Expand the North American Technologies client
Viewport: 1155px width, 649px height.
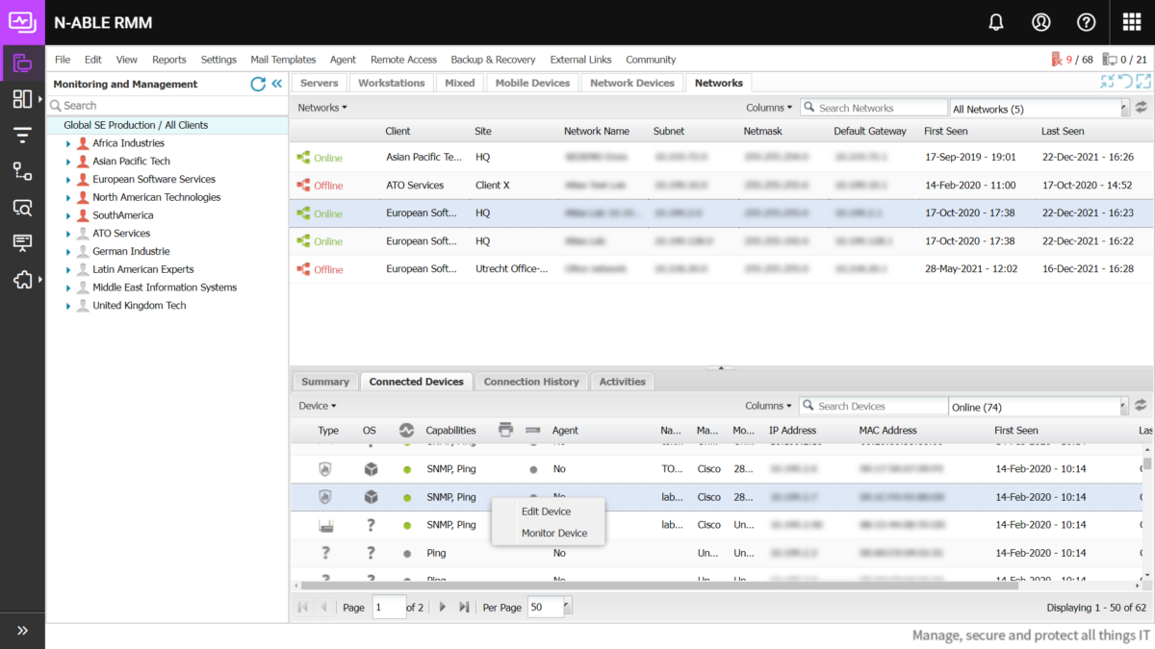(x=67, y=196)
